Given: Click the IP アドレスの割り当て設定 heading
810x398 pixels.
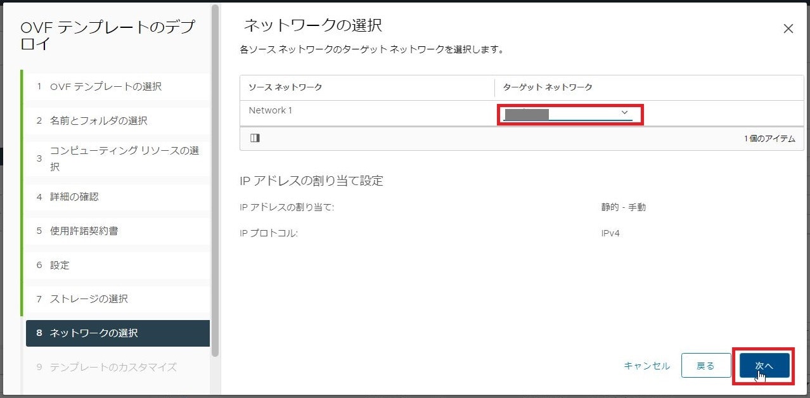Looking at the screenshot, I should (x=311, y=181).
